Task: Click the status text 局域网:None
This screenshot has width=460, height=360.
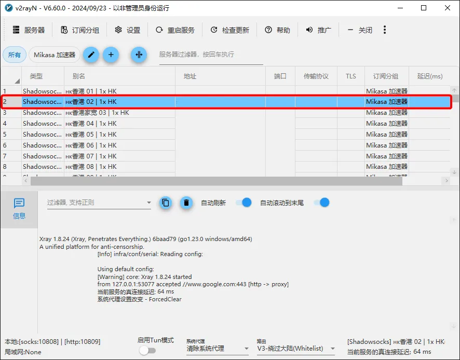Action: click(23, 352)
